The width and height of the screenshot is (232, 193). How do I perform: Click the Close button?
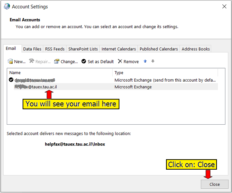pyautogui.click(x=214, y=184)
